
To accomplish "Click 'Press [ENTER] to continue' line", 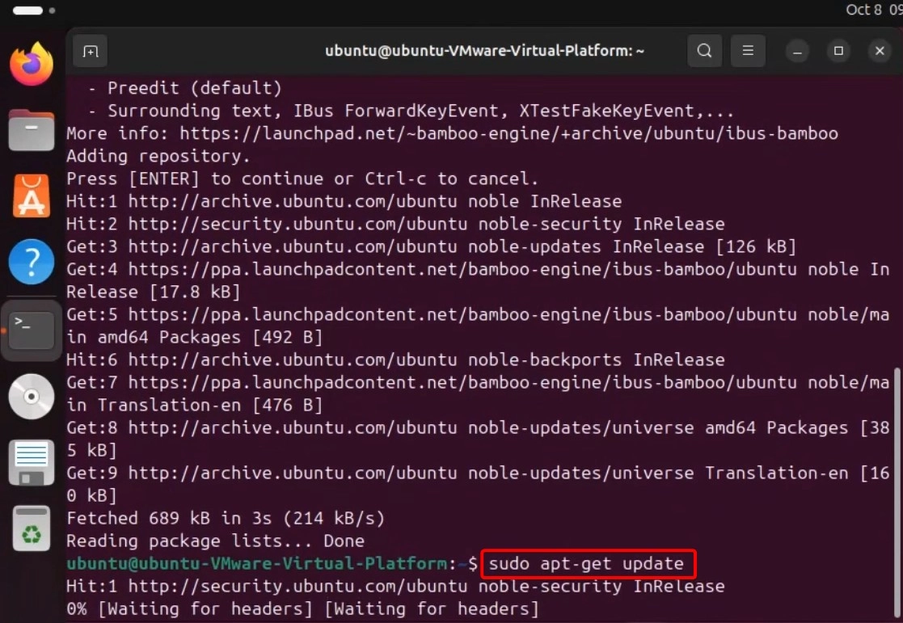I will point(302,179).
